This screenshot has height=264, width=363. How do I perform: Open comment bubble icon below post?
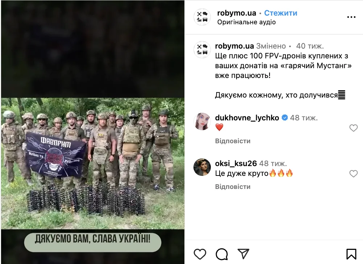click(222, 254)
